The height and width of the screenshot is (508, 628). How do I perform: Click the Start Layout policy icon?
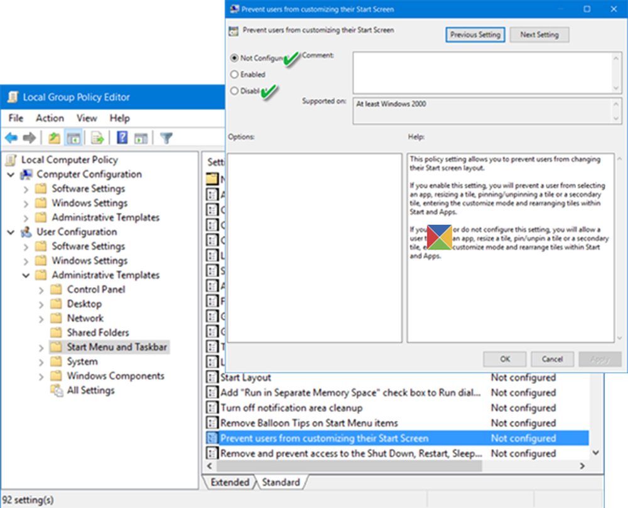(x=212, y=377)
